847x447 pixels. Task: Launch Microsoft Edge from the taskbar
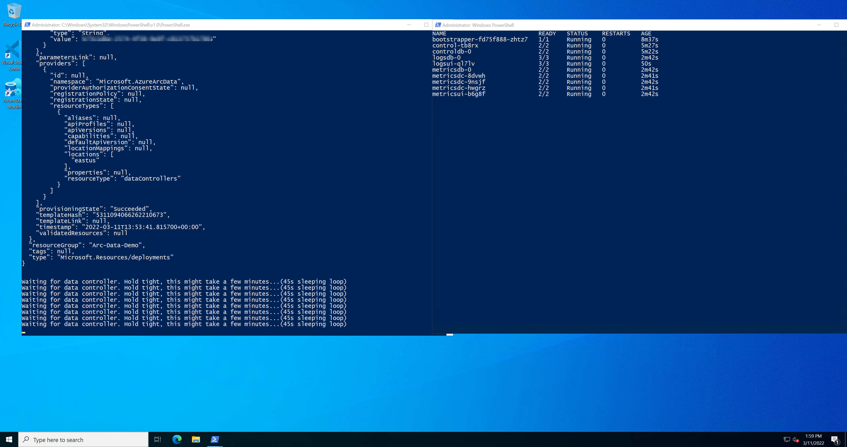177,439
